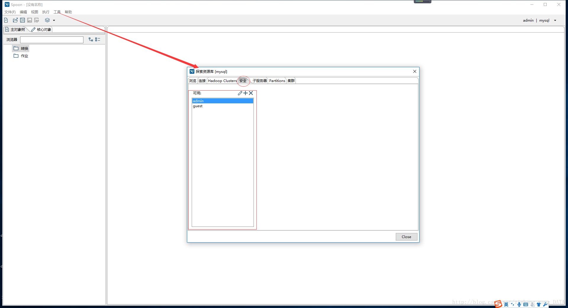
Task: Edit the selected user with pencil icon
Action: pyautogui.click(x=240, y=93)
